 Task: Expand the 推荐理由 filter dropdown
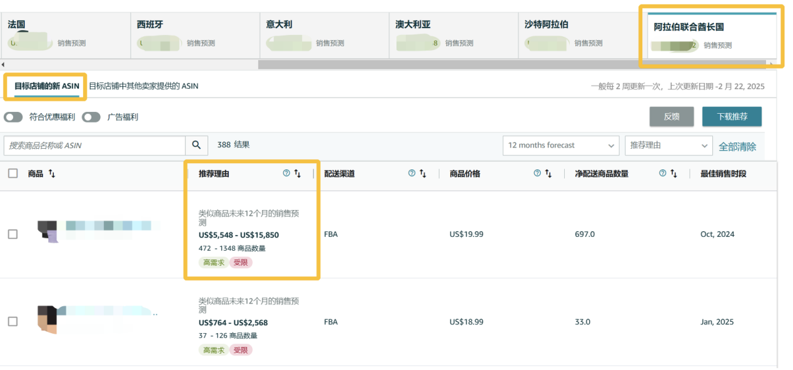(668, 145)
